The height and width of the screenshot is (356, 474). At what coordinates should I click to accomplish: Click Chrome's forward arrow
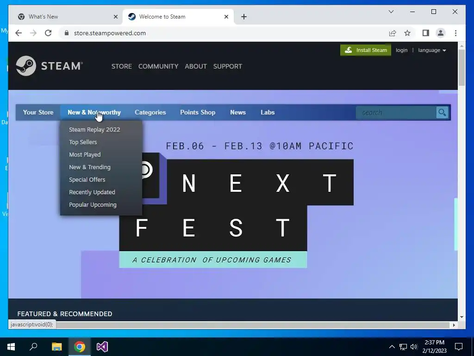(x=33, y=33)
